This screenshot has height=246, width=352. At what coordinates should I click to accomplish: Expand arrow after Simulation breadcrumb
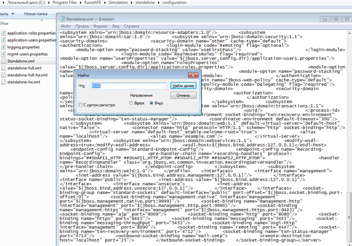[x=132, y=3]
